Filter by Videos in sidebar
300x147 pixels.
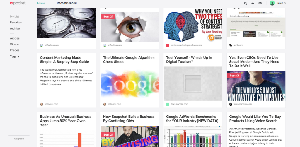pyautogui.click(x=14, y=44)
